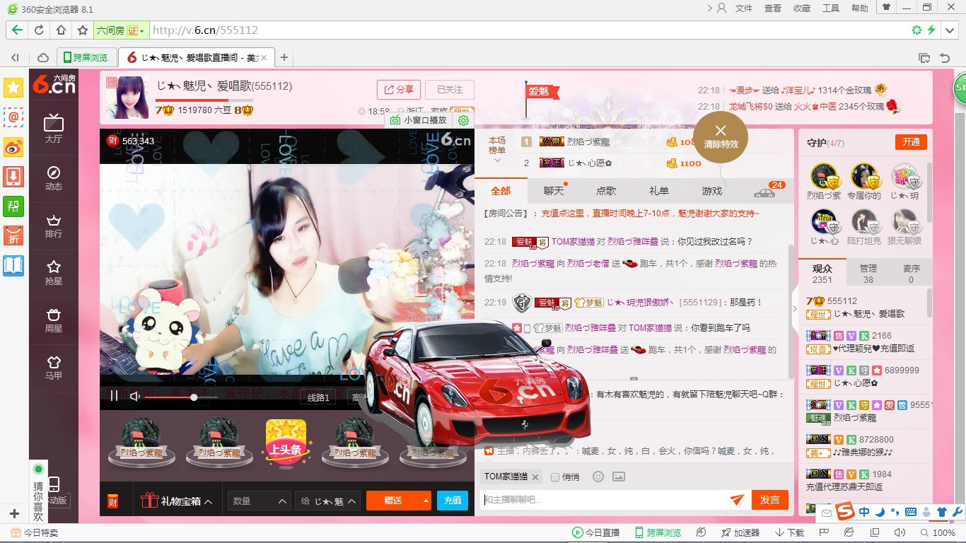Open the 动态 compass icon

click(x=54, y=177)
